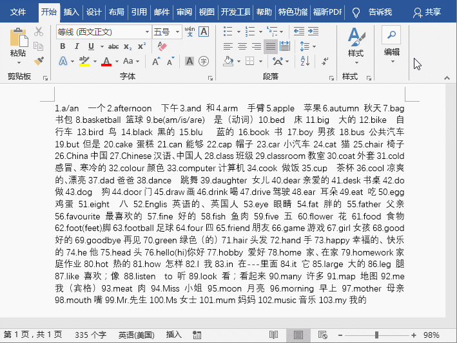Center align the paragraph text
This screenshot has height=343, width=457.
(x=242, y=46)
